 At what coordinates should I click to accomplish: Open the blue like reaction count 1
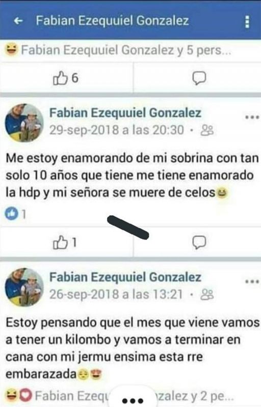(x=15, y=214)
